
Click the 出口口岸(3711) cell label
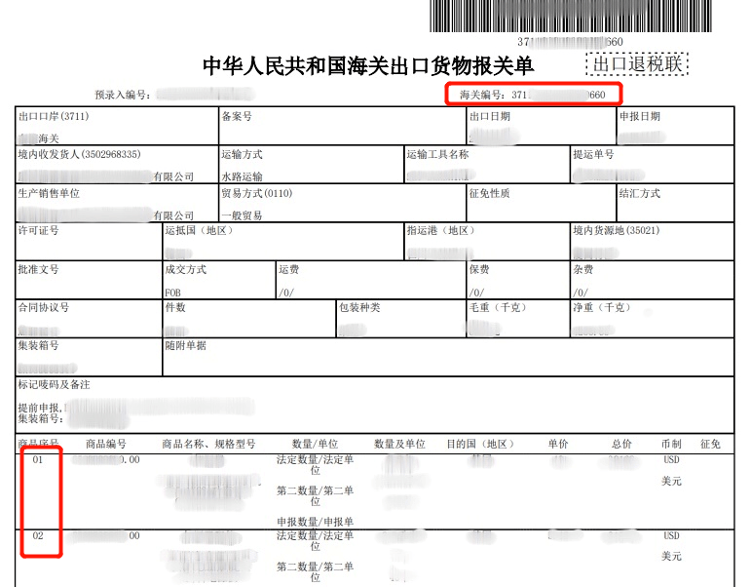click(54, 116)
